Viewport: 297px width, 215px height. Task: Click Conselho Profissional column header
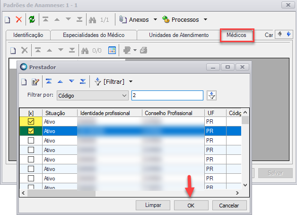[x=173, y=113]
